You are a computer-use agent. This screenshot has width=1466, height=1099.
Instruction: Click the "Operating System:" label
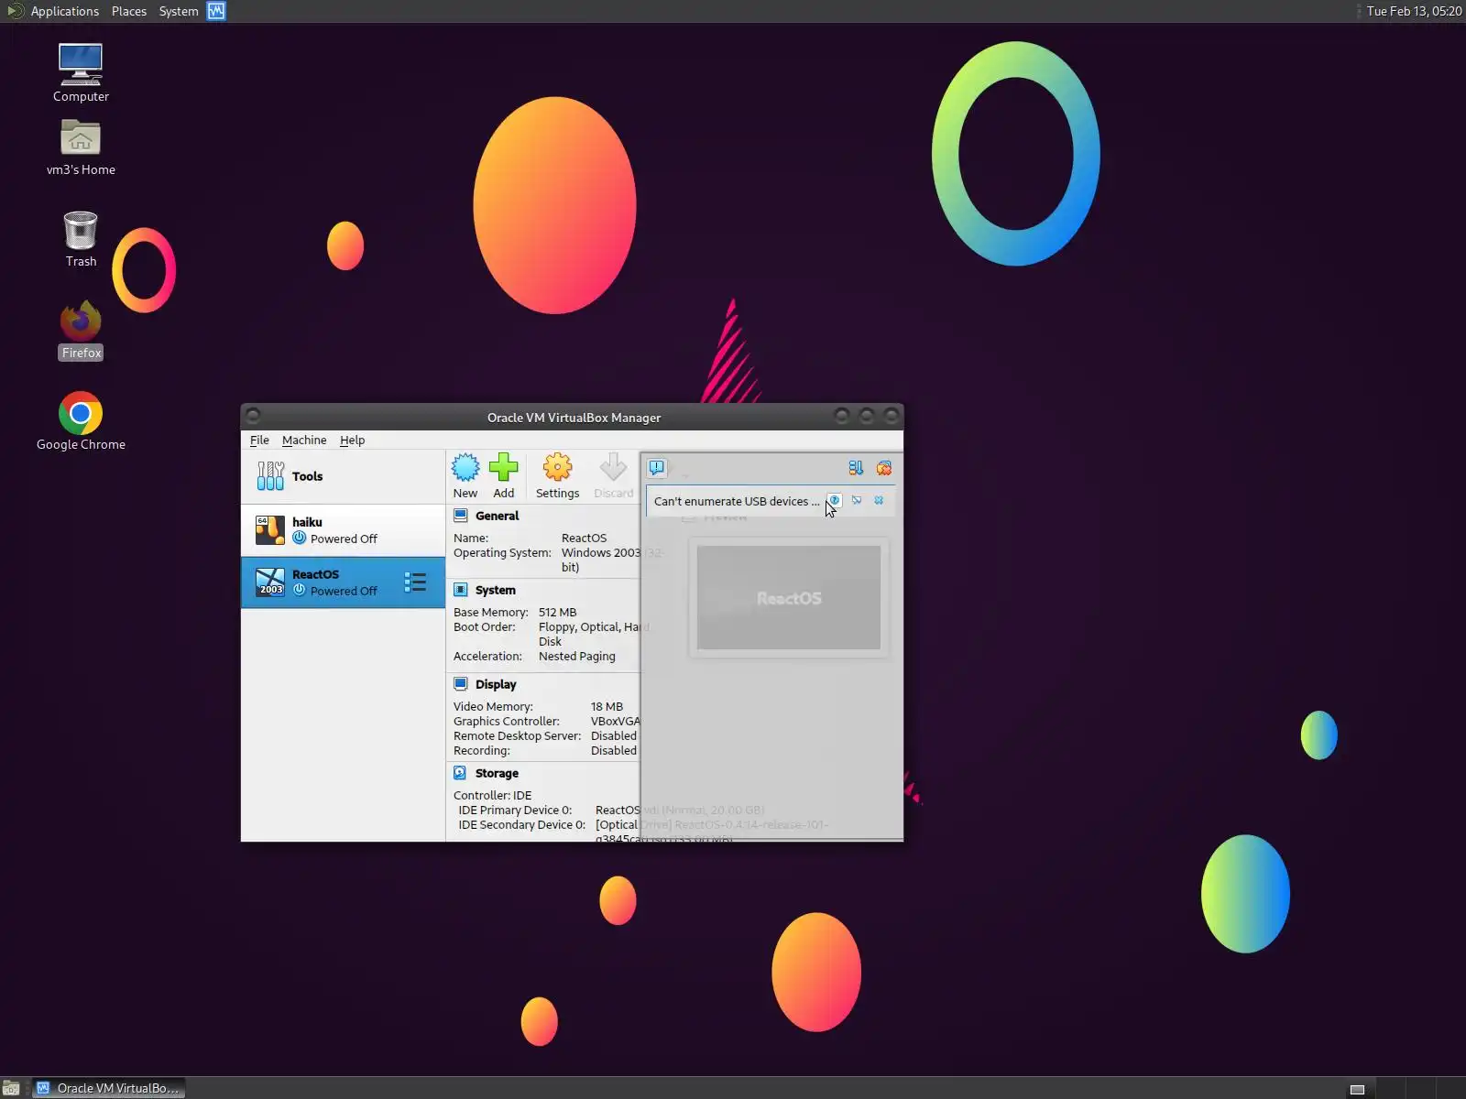[x=502, y=552]
